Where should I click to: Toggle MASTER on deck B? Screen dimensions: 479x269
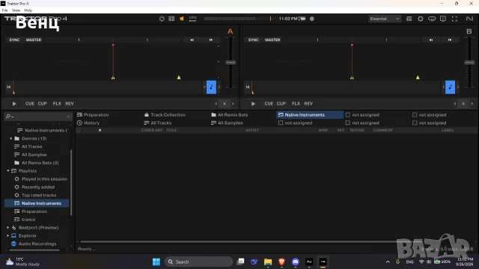272,40
